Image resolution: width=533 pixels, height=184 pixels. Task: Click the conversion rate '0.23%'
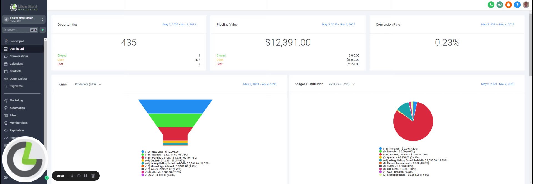447,42
